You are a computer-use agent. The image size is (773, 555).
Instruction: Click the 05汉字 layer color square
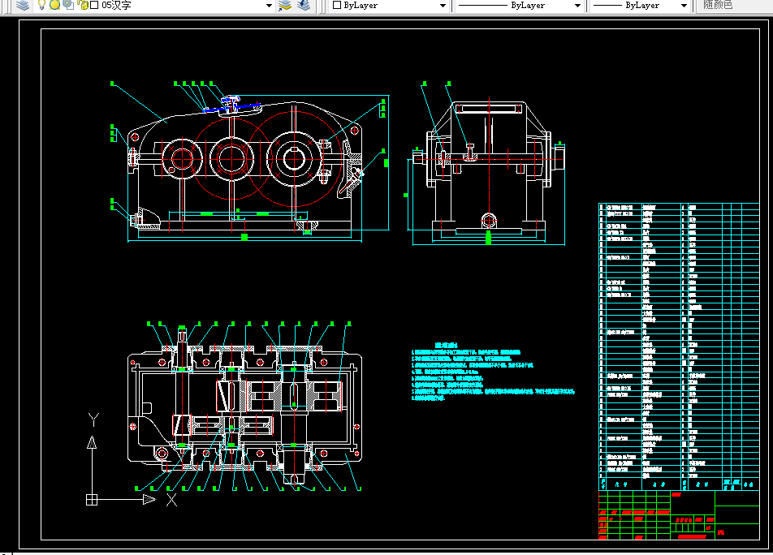(x=94, y=5)
